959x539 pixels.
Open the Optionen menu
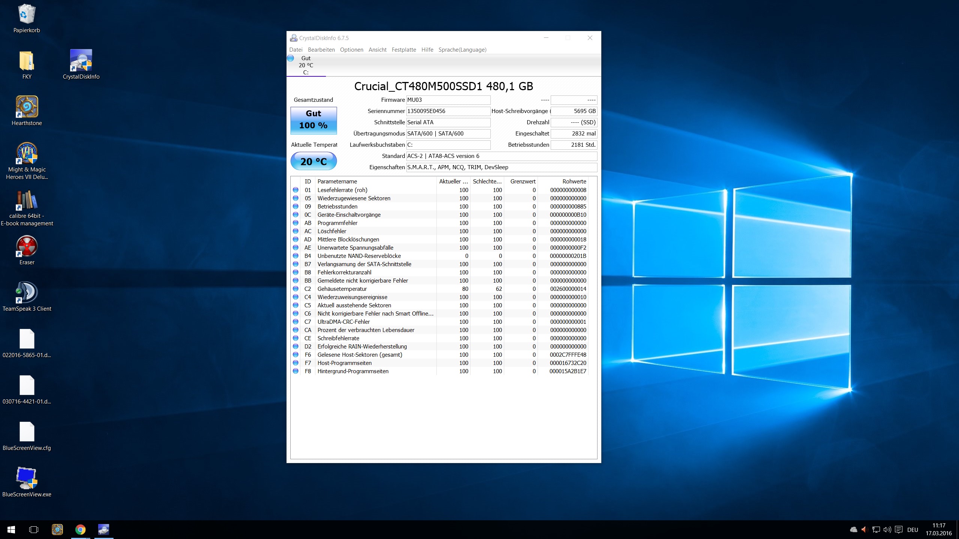[x=351, y=50]
